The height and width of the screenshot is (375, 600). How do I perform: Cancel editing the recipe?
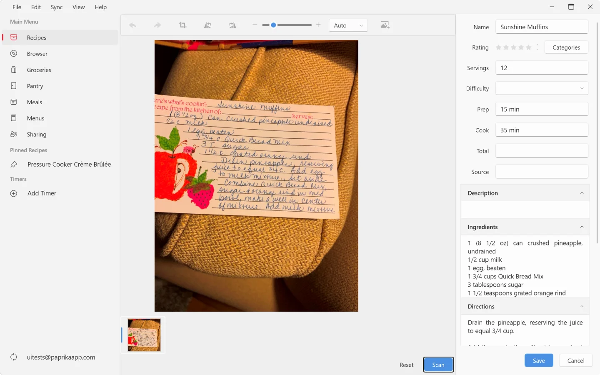[576, 360]
